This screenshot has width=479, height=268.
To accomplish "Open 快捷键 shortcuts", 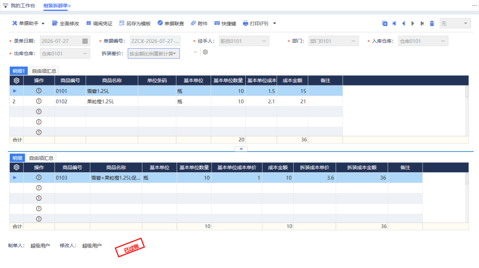I will point(225,23).
